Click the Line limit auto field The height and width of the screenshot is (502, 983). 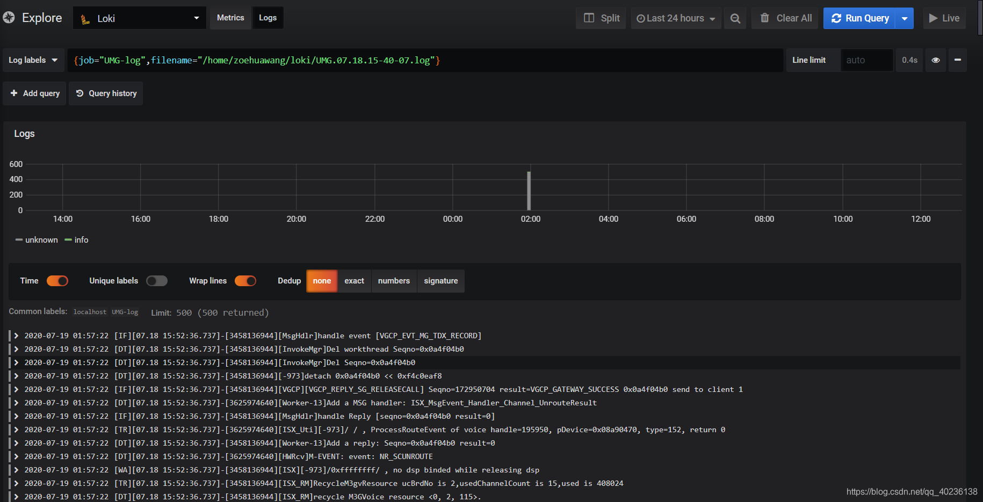[x=866, y=60]
